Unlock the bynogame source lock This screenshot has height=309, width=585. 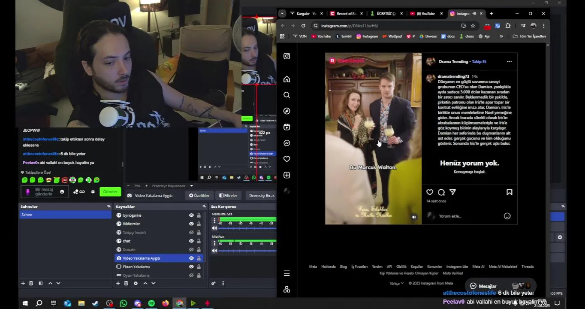[199, 215]
